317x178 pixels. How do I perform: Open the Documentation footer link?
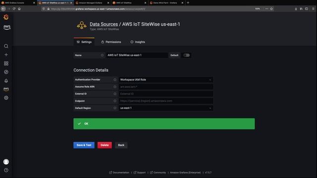[119, 173]
